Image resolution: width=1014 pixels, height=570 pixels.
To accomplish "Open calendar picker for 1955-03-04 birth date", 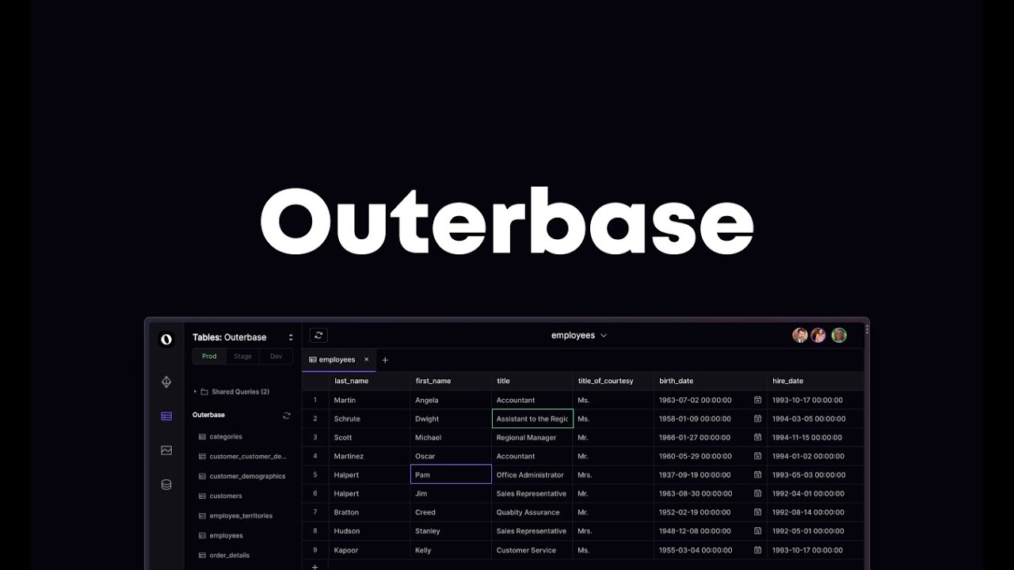I will coord(757,550).
